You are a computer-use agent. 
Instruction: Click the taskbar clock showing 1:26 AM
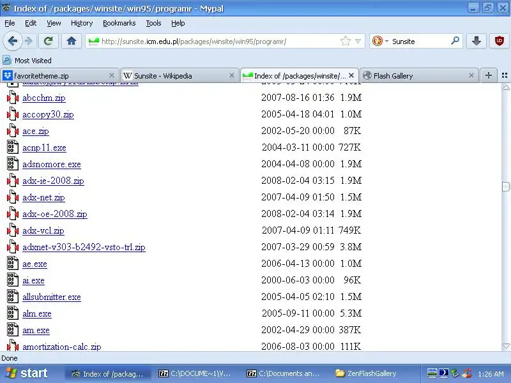491,374
